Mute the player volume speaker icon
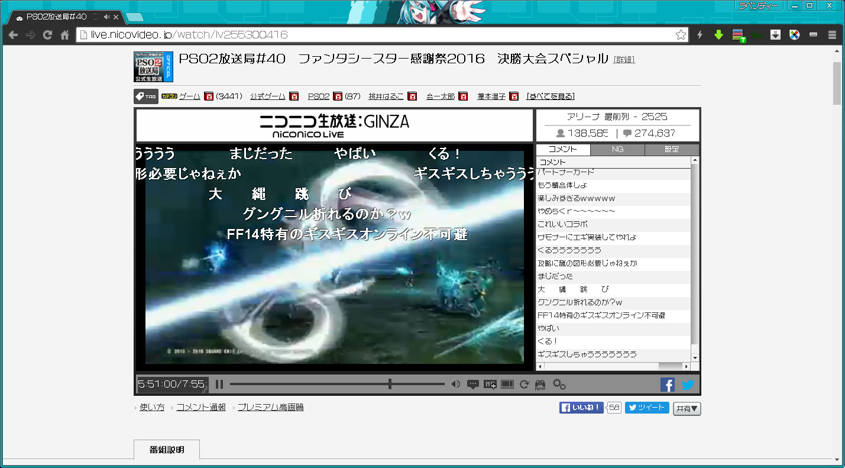This screenshot has height=468, width=845. click(455, 385)
